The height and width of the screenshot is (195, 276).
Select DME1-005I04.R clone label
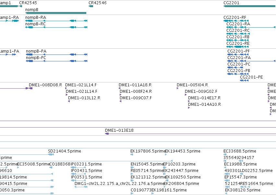pos(192,85)
